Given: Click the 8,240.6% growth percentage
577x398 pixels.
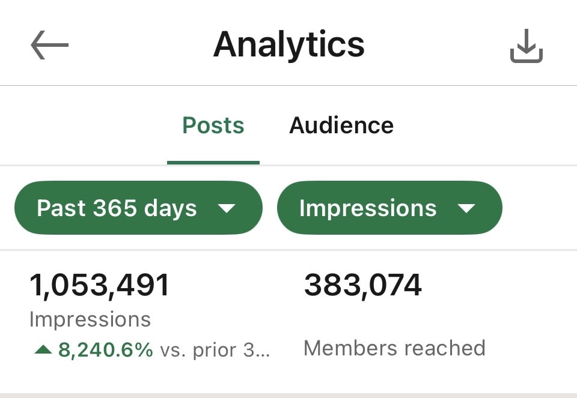Looking at the screenshot, I should tap(106, 349).
